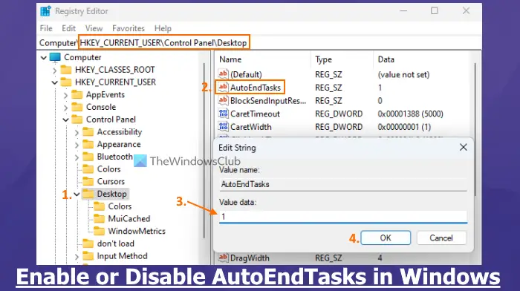This screenshot has width=520, height=291.
Task: Click the WindowMetrics folder icon
Action: [99, 231]
